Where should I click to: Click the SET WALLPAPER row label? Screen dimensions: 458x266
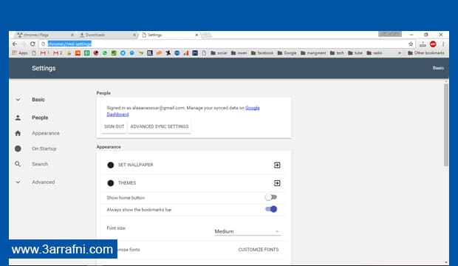pos(135,165)
